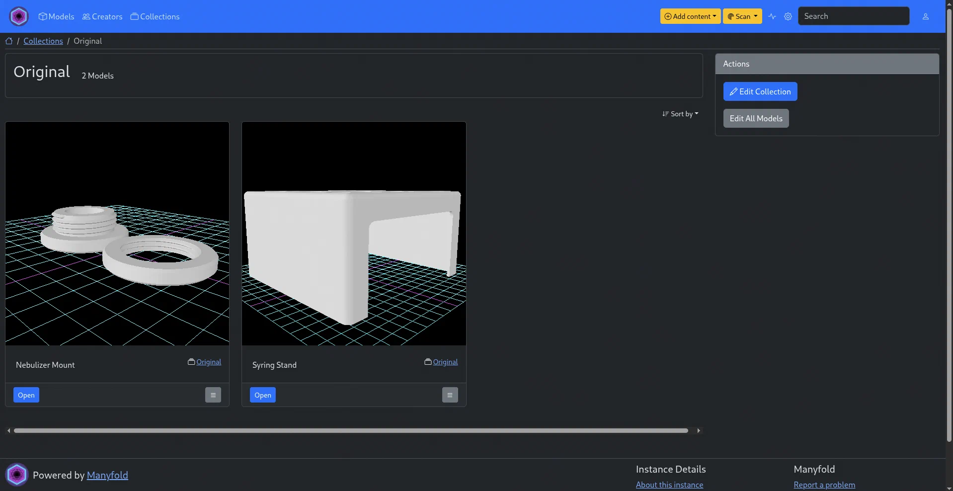Click the Manyfold logo in the navbar
This screenshot has width=953, height=491.
pyautogui.click(x=19, y=16)
